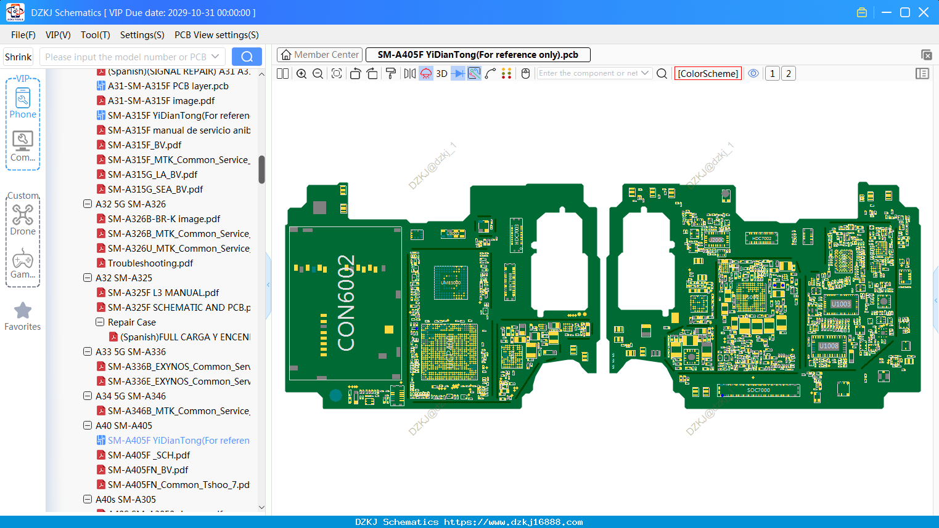
Task: Click the split view icon in PCB toolbar
Action: pyautogui.click(x=282, y=73)
